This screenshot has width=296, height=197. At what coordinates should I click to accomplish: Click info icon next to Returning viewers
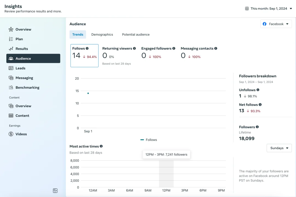tap(134, 48)
